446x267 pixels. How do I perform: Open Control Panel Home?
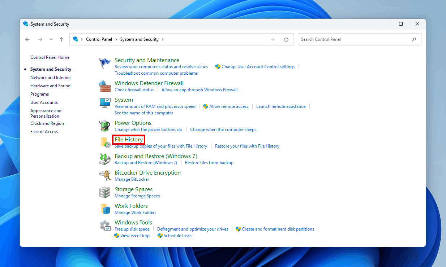tap(50, 57)
